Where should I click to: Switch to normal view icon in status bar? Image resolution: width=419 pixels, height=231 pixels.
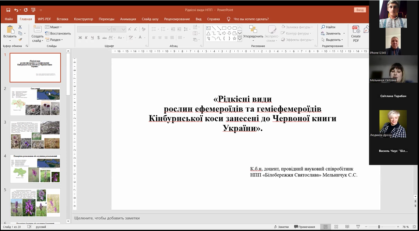pos(325,227)
